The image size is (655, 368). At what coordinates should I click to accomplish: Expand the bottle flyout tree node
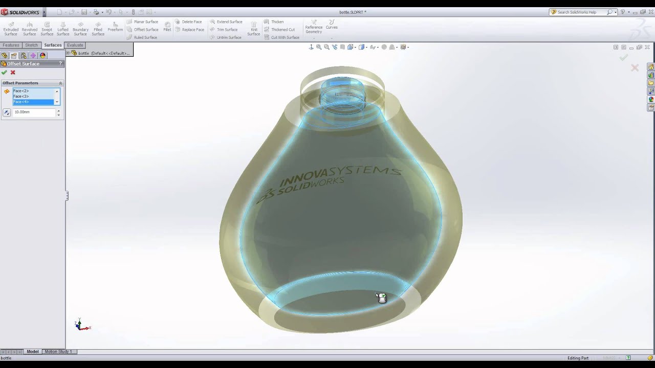(x=68, y=53)
